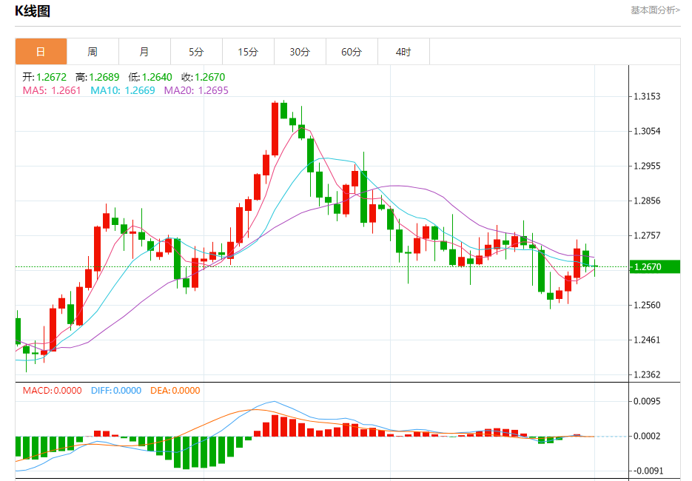Click the DIFF:0.0000 label

coord(116,391)
